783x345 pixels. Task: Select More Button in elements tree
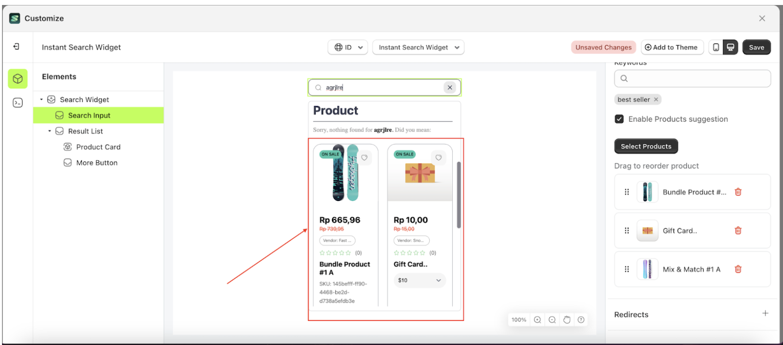pos(97,163)
